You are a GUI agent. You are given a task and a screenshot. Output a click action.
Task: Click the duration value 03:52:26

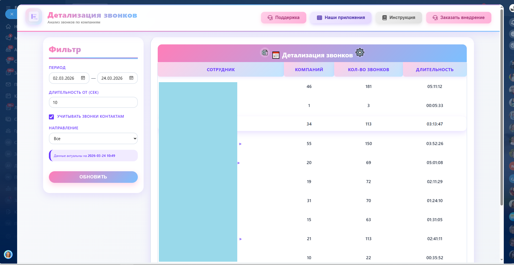[x=435, y=144]
